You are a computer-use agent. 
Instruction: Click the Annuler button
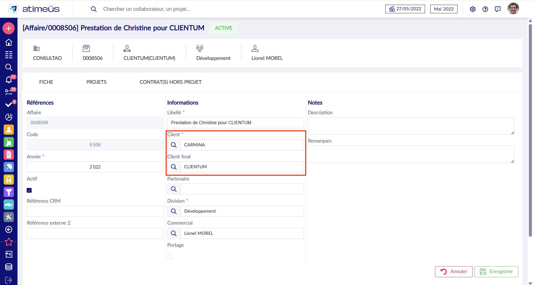pos(454,272)
